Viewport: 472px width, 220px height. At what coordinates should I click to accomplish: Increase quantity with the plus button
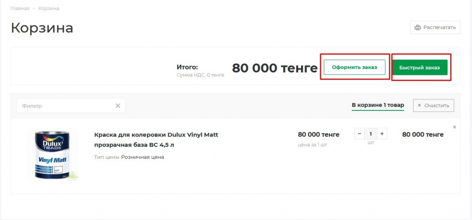(382, 134)
